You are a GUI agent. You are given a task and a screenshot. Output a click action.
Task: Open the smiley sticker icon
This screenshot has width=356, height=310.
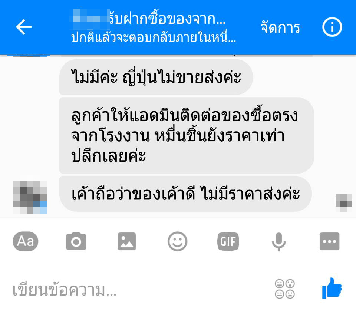tap(177, 241)
